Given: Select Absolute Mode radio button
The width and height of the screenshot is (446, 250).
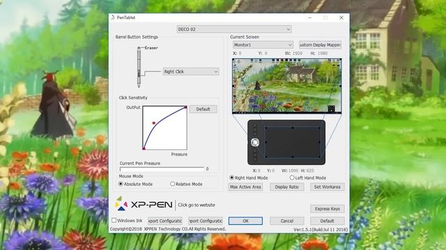Looking at the screenshot, I should tap(121, 184).
